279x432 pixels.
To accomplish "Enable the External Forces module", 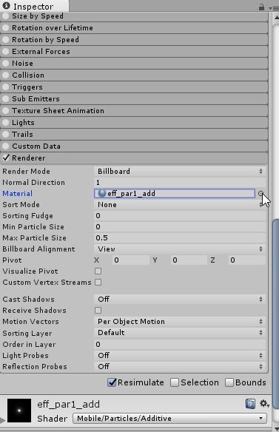I will [x=5, y=52].
